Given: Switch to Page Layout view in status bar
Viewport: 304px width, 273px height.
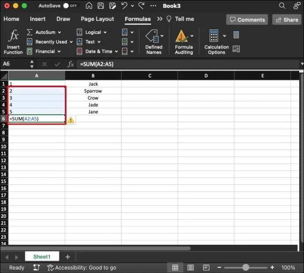Looking at the screenshot, I should pyautogui.click(x=189, y=268).
